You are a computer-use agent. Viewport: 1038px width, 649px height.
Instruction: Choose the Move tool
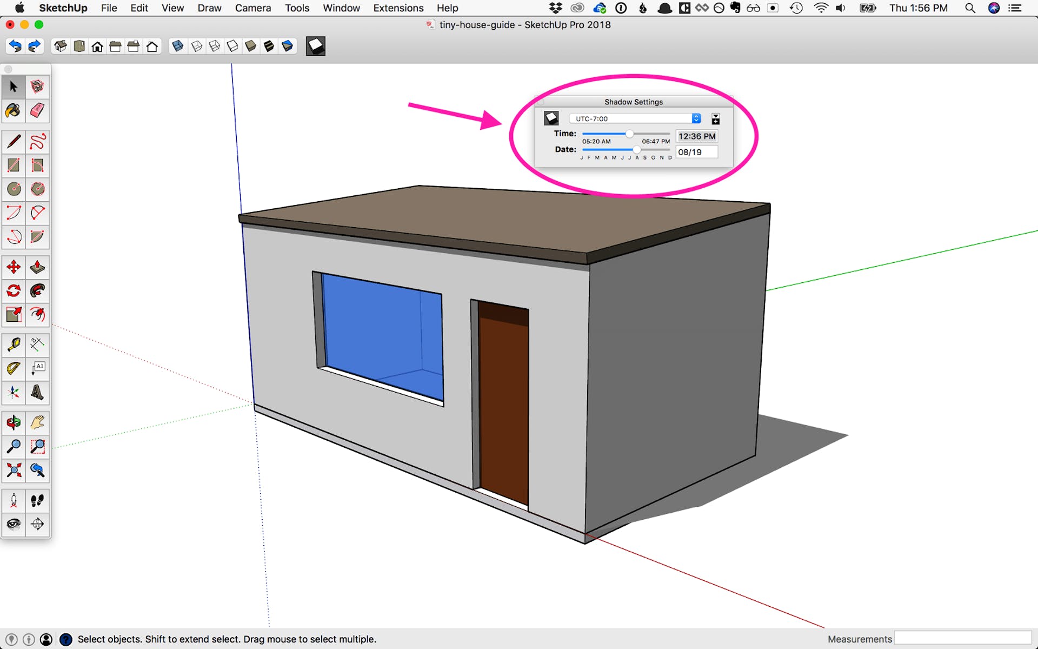tap(14, 267)
